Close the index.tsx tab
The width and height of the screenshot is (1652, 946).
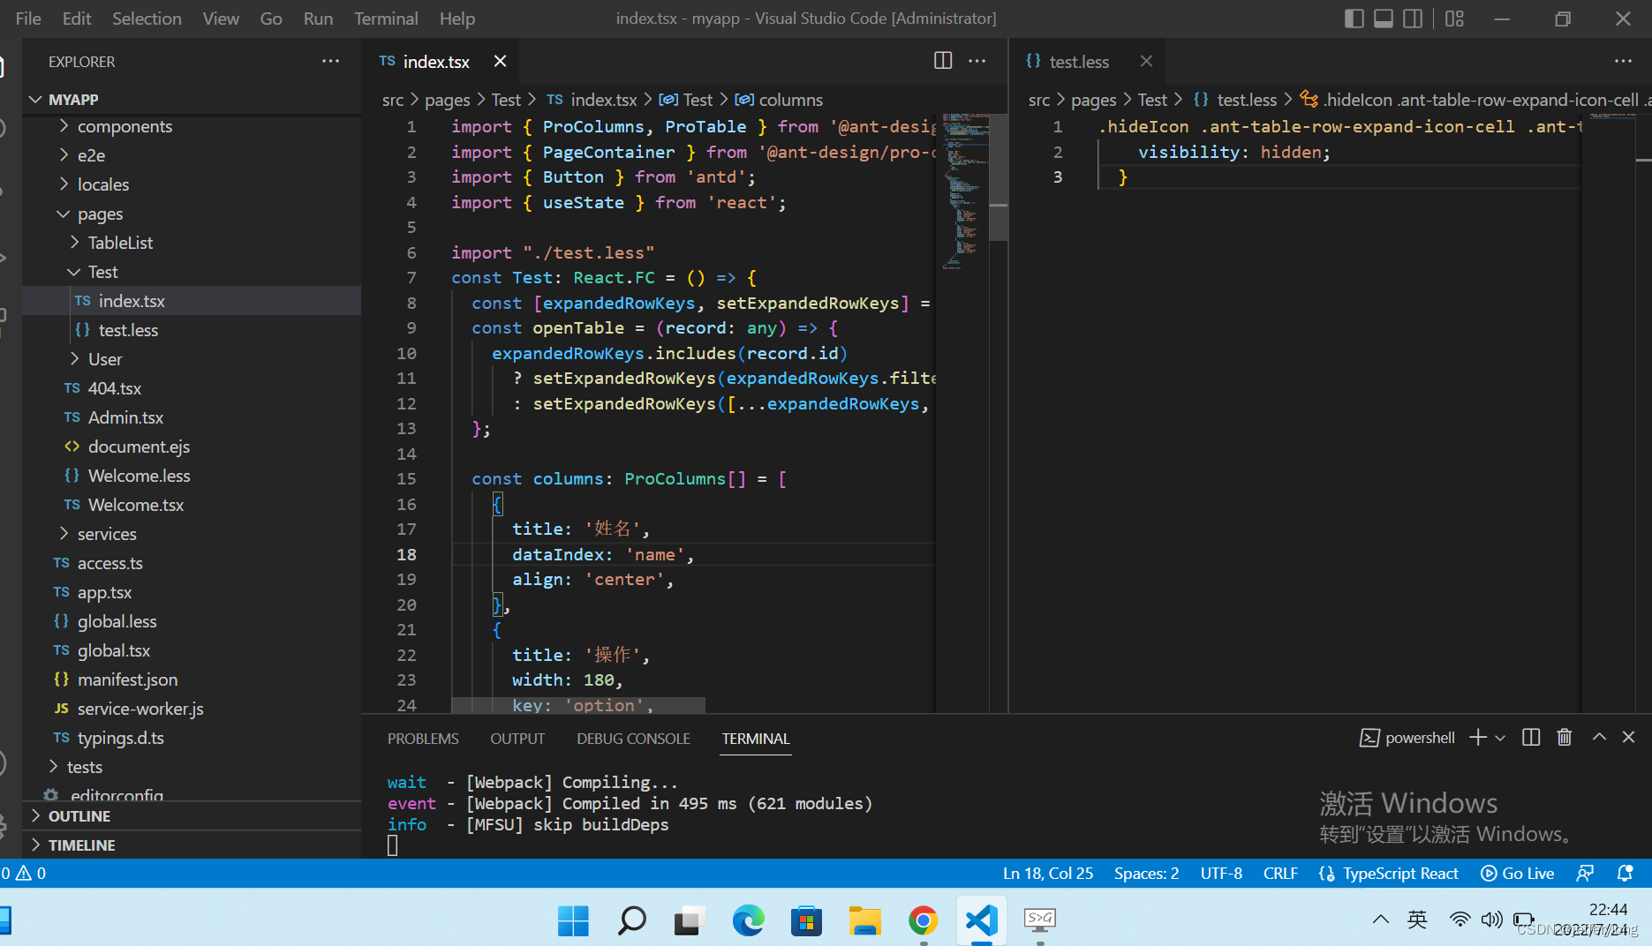click(x=500, y=61)
